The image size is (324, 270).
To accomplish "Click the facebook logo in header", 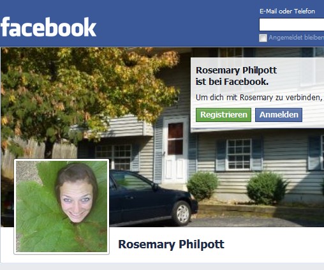I will click(48, 27).
